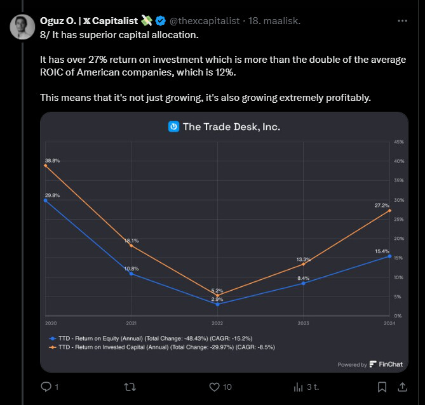Open the Trade Desk chart image
This screenshot has height=405, width=425.
coord(224,241)
